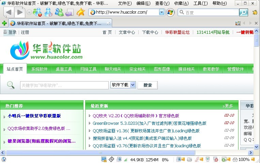The height and width of the screenshot is (163, 260).
Task: Click the round Windows logo button
Action: point(170,13)
